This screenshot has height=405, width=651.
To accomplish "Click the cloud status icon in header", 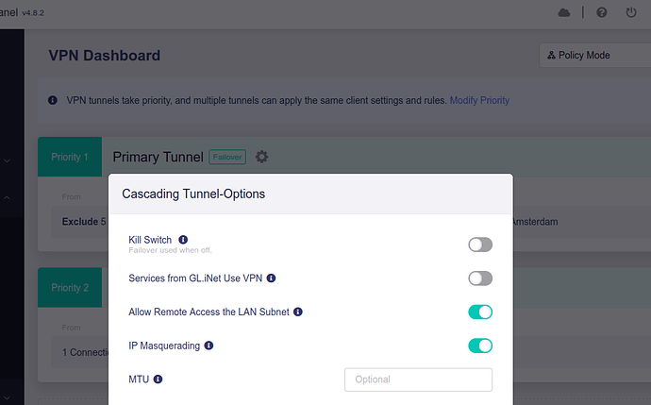I will pos(564,12).
